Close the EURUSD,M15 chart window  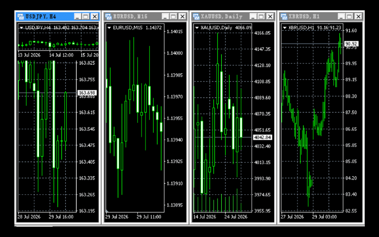coord(182,17)
